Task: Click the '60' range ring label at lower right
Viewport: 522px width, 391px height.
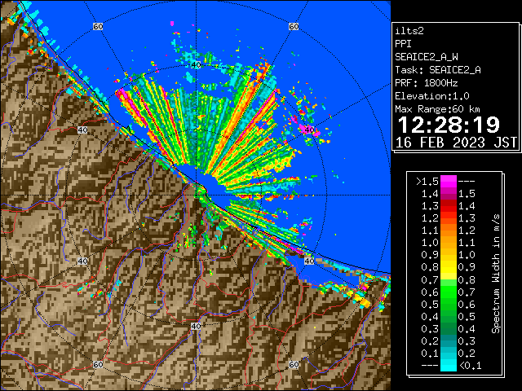Action: tap(294, 364)
